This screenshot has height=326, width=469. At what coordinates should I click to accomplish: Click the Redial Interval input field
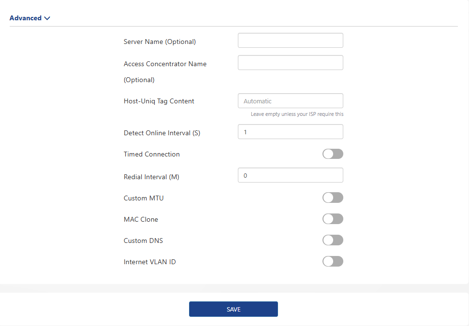pyautogui.click(x=290, y=175)
